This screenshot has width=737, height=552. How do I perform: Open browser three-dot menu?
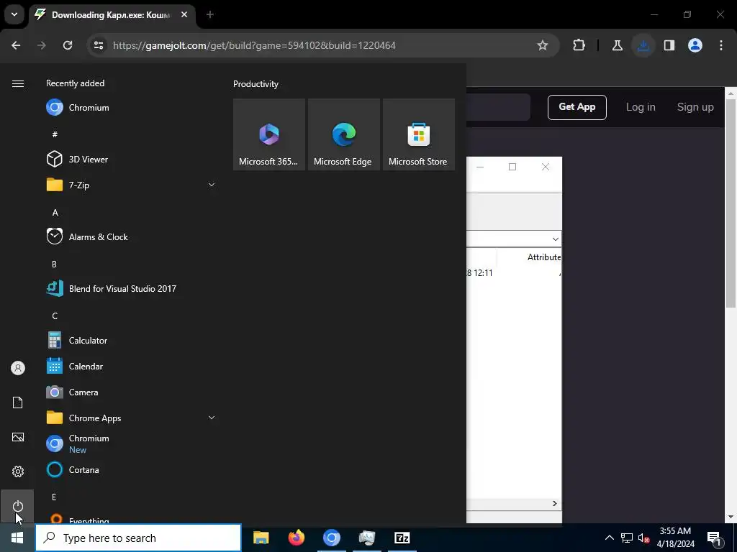click(721, 45)
